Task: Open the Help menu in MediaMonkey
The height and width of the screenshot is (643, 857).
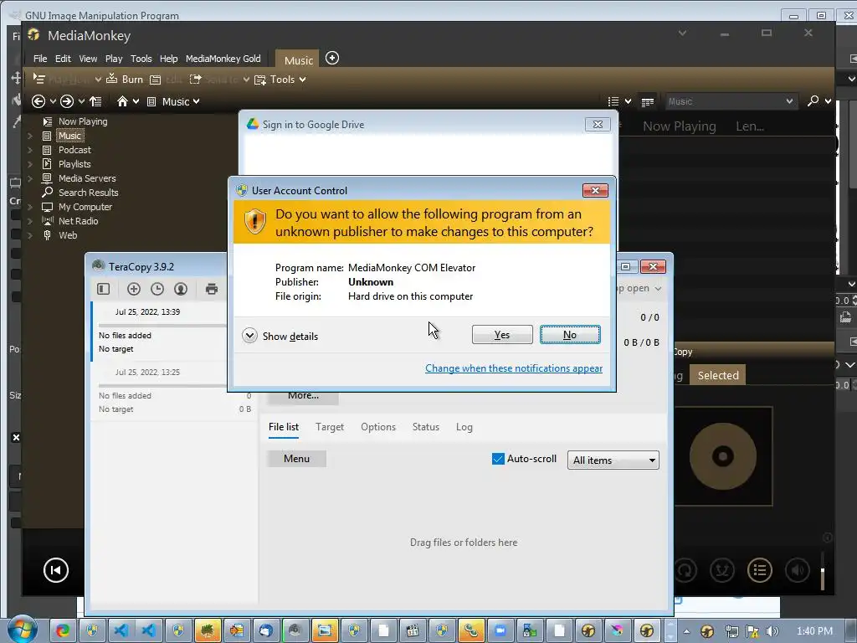Action: click(x=168, y=59)
